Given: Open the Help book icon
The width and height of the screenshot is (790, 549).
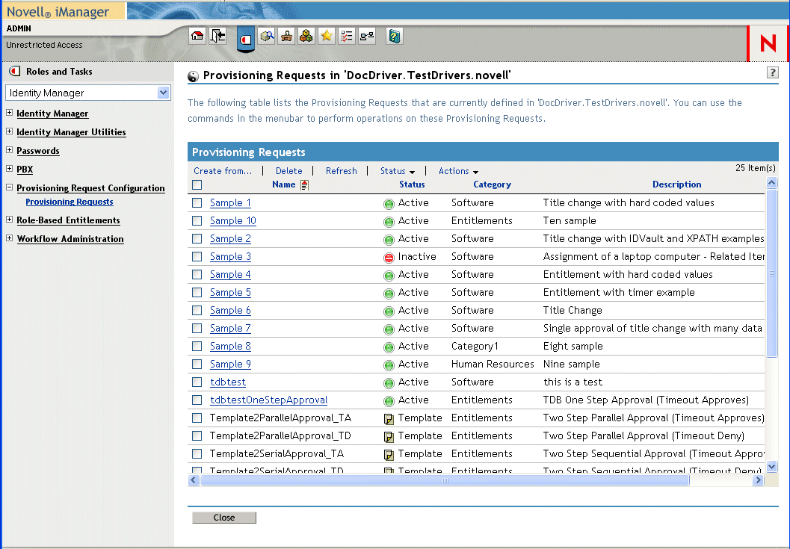Looking at the screenshot, I should click(x=394, y=36).
